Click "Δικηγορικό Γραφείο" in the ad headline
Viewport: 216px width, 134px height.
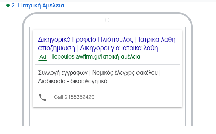tap(65, 39)
